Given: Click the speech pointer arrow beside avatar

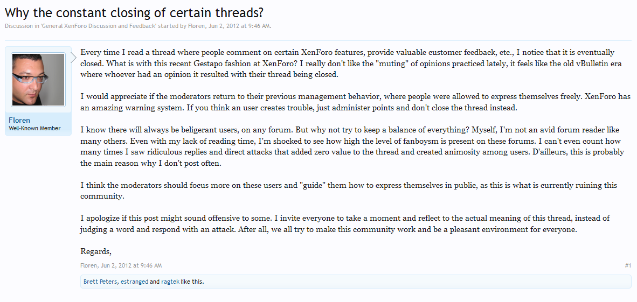Looking at the screenshot, I should pos(73,58).
